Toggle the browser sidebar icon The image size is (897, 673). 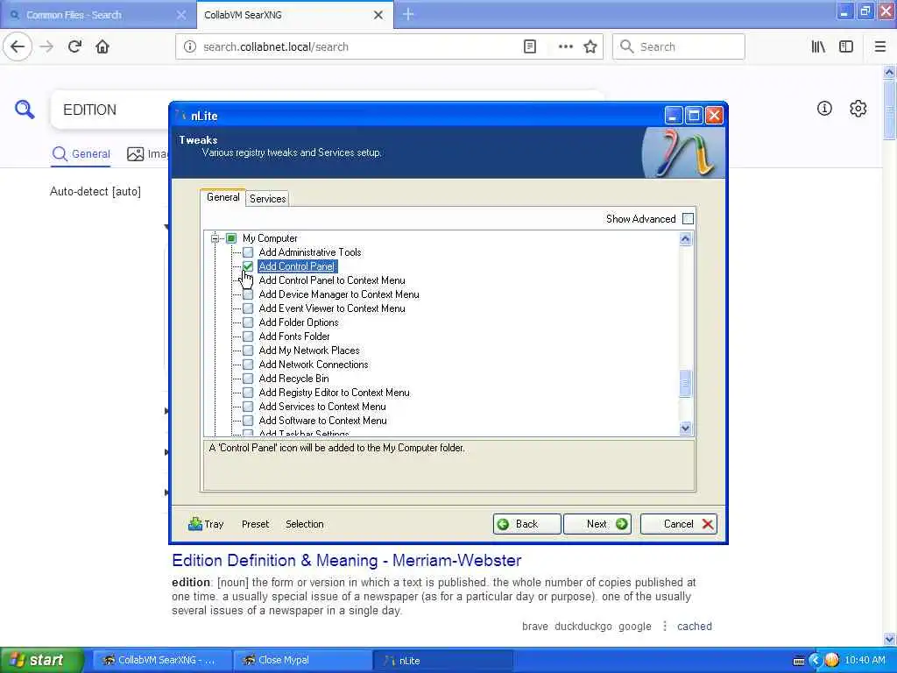click(x=846, y=46)
